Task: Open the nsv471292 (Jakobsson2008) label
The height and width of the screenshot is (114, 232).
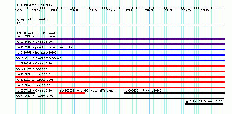Action: click(35, 80)
